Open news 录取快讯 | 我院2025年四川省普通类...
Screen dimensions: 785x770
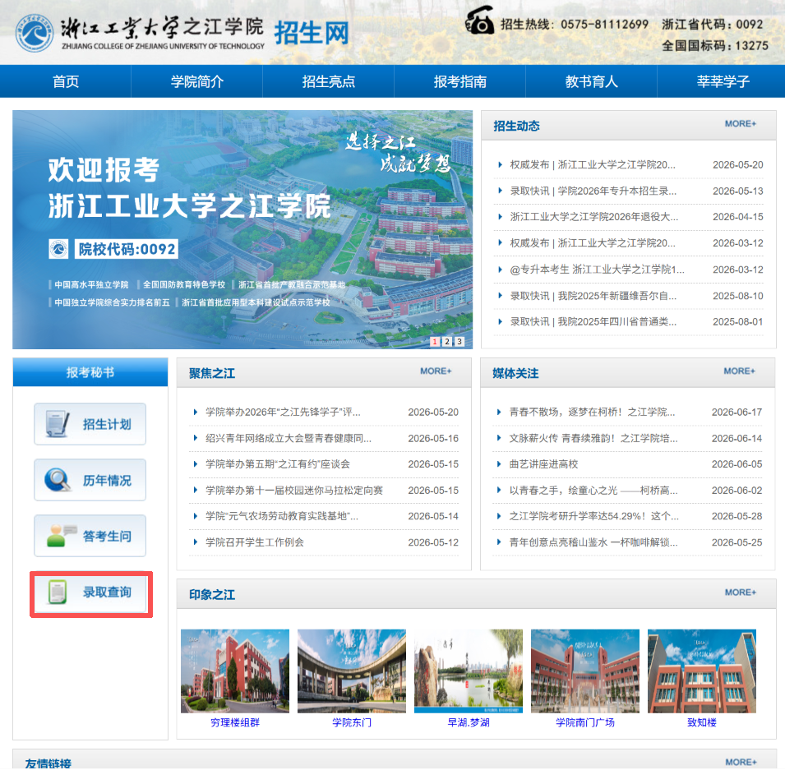point(593,321)
